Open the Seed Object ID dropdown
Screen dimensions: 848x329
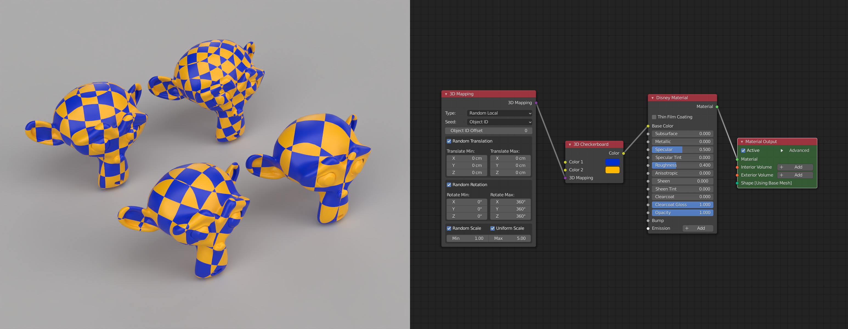[499, 122]
